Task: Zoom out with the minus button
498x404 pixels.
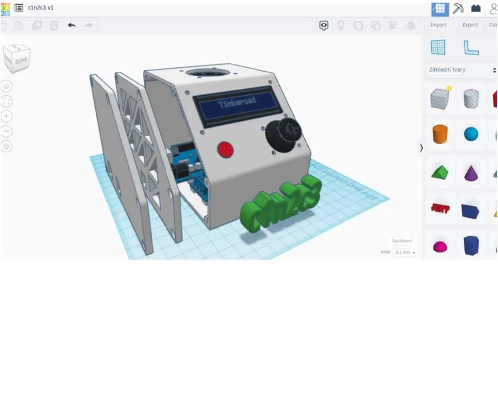Action: [x=6, y=131]
